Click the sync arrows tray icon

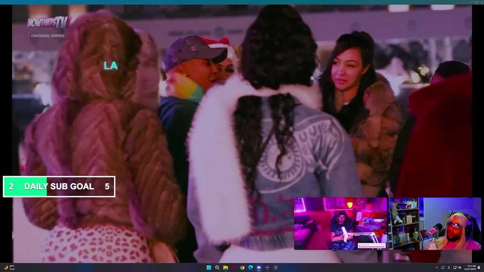(x=443, y=267)
